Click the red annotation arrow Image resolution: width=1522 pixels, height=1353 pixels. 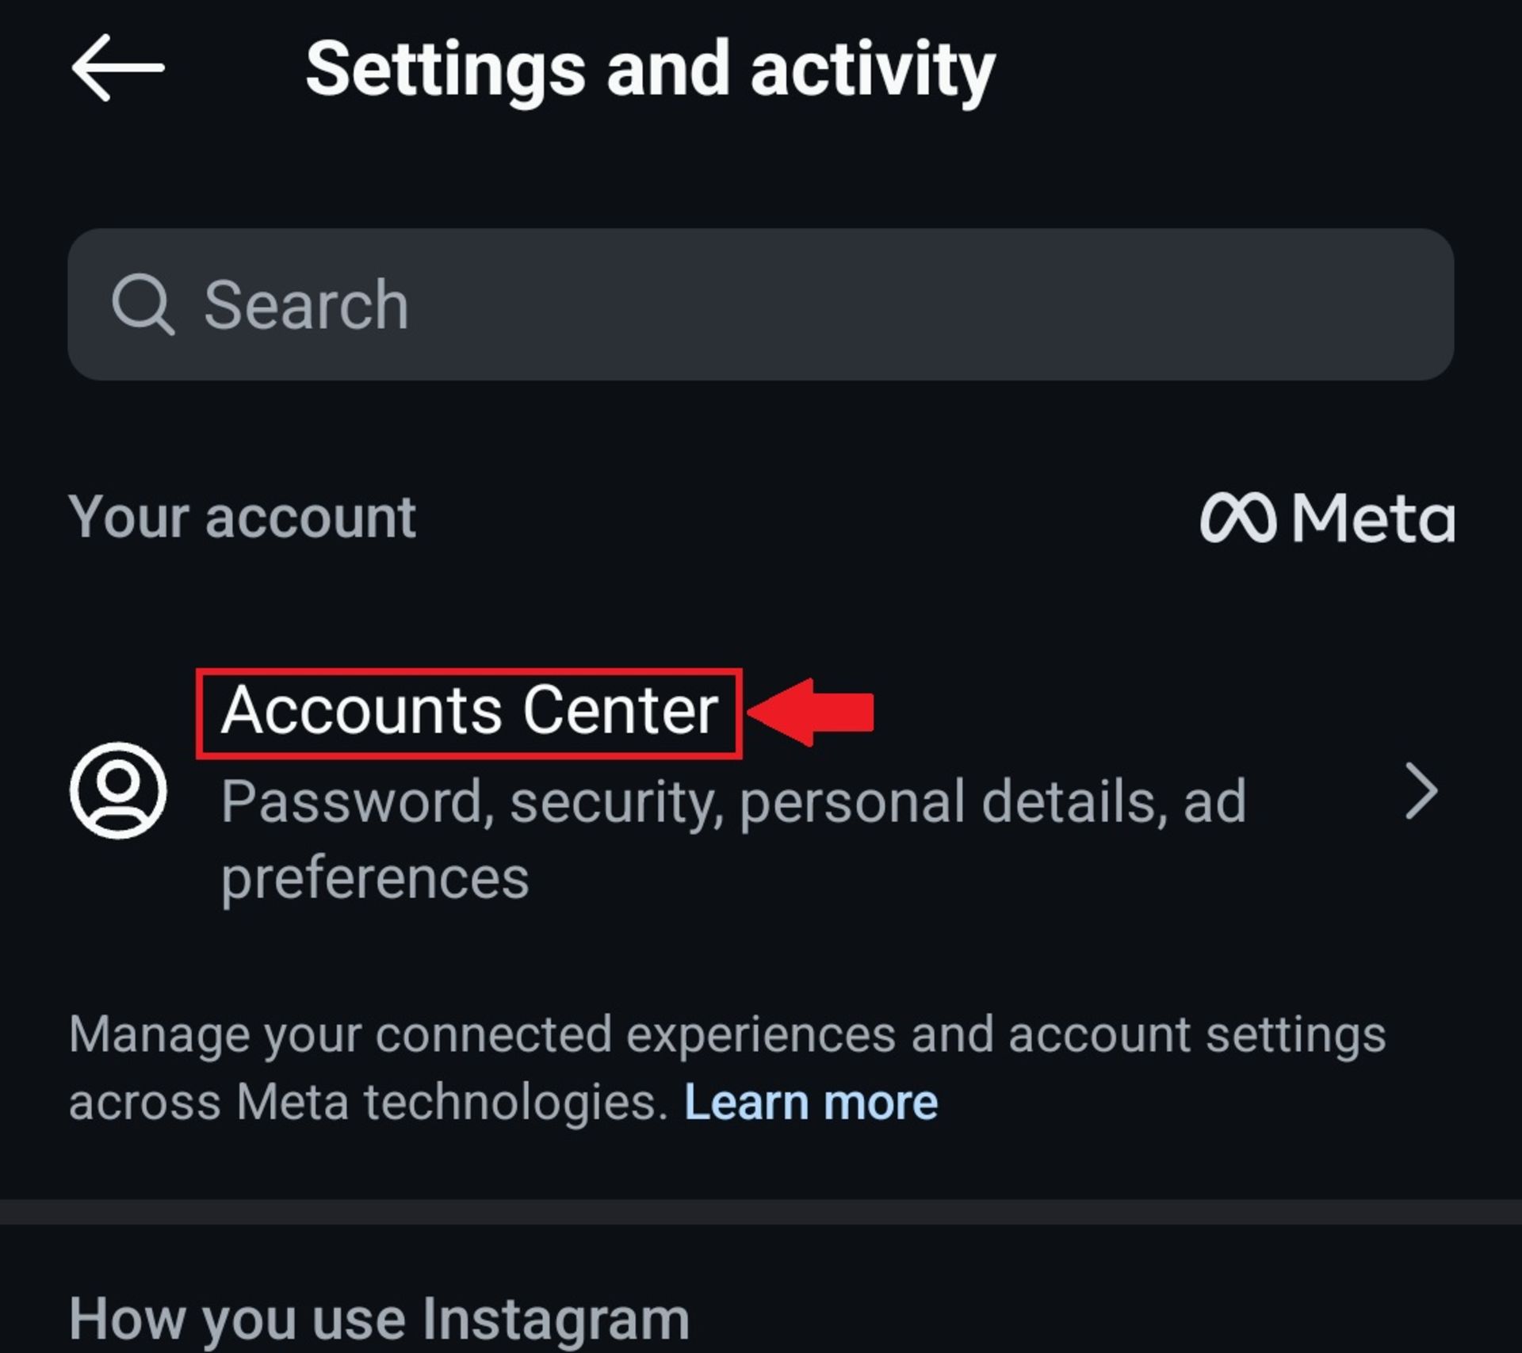(810, 712)
